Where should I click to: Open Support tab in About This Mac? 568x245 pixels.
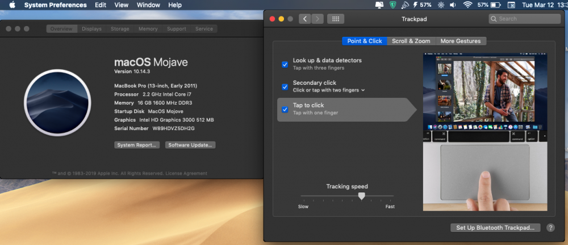[177, 29]
